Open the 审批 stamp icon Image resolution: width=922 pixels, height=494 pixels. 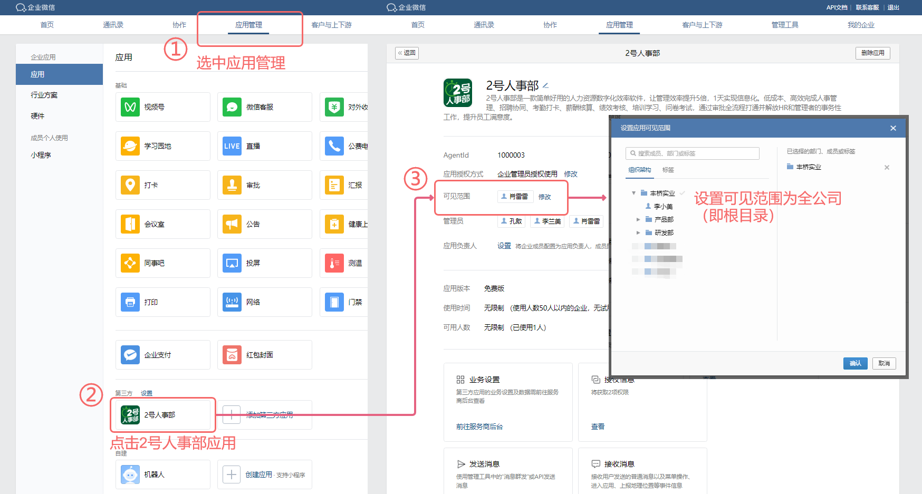pos(232,185)
